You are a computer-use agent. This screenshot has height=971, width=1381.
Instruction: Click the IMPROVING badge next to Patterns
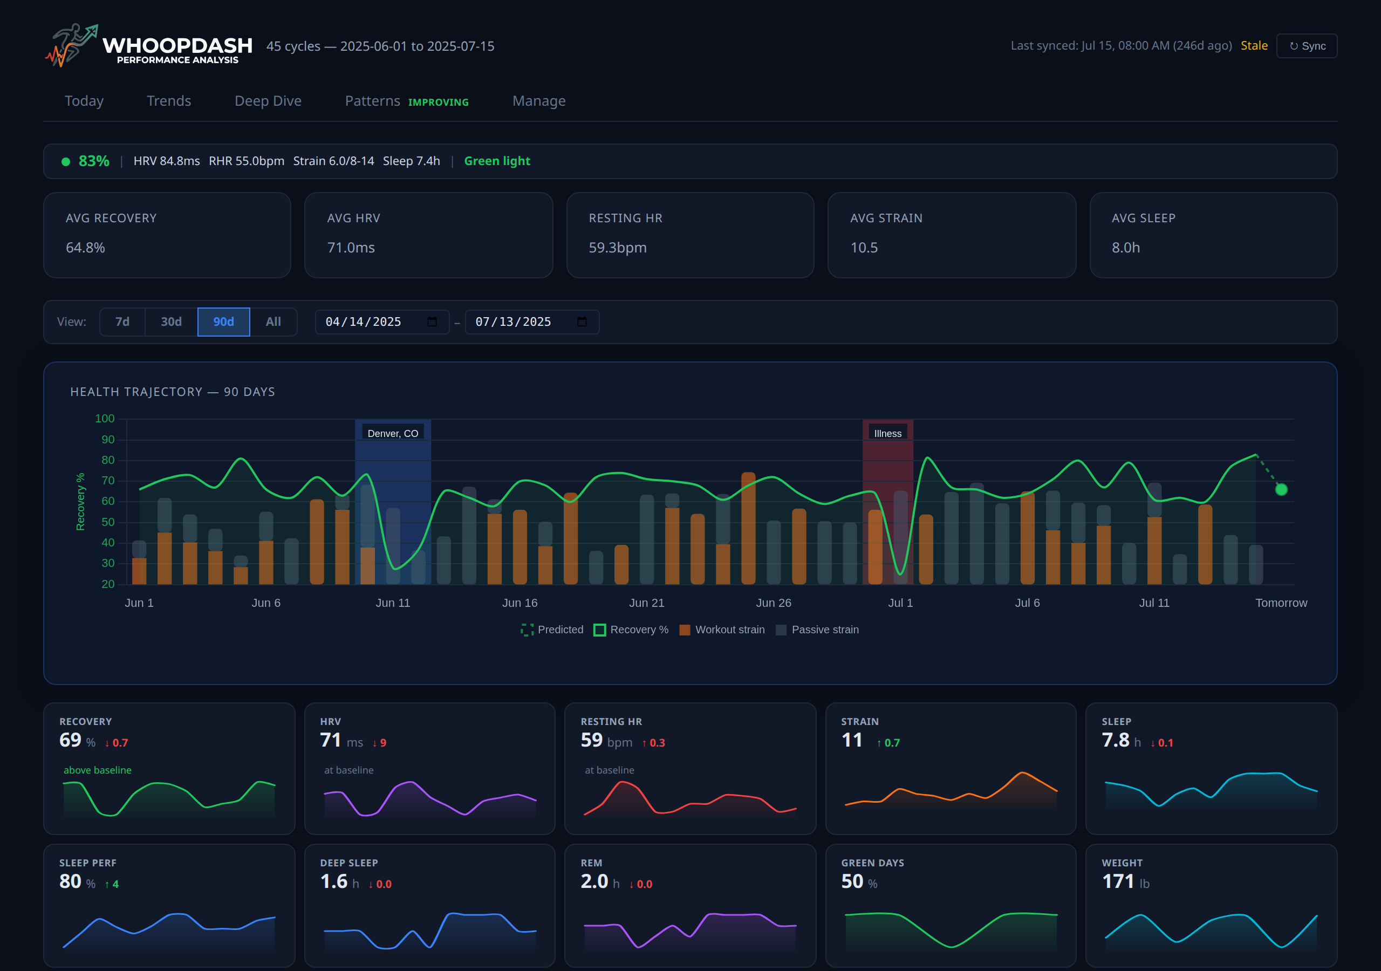439,102
